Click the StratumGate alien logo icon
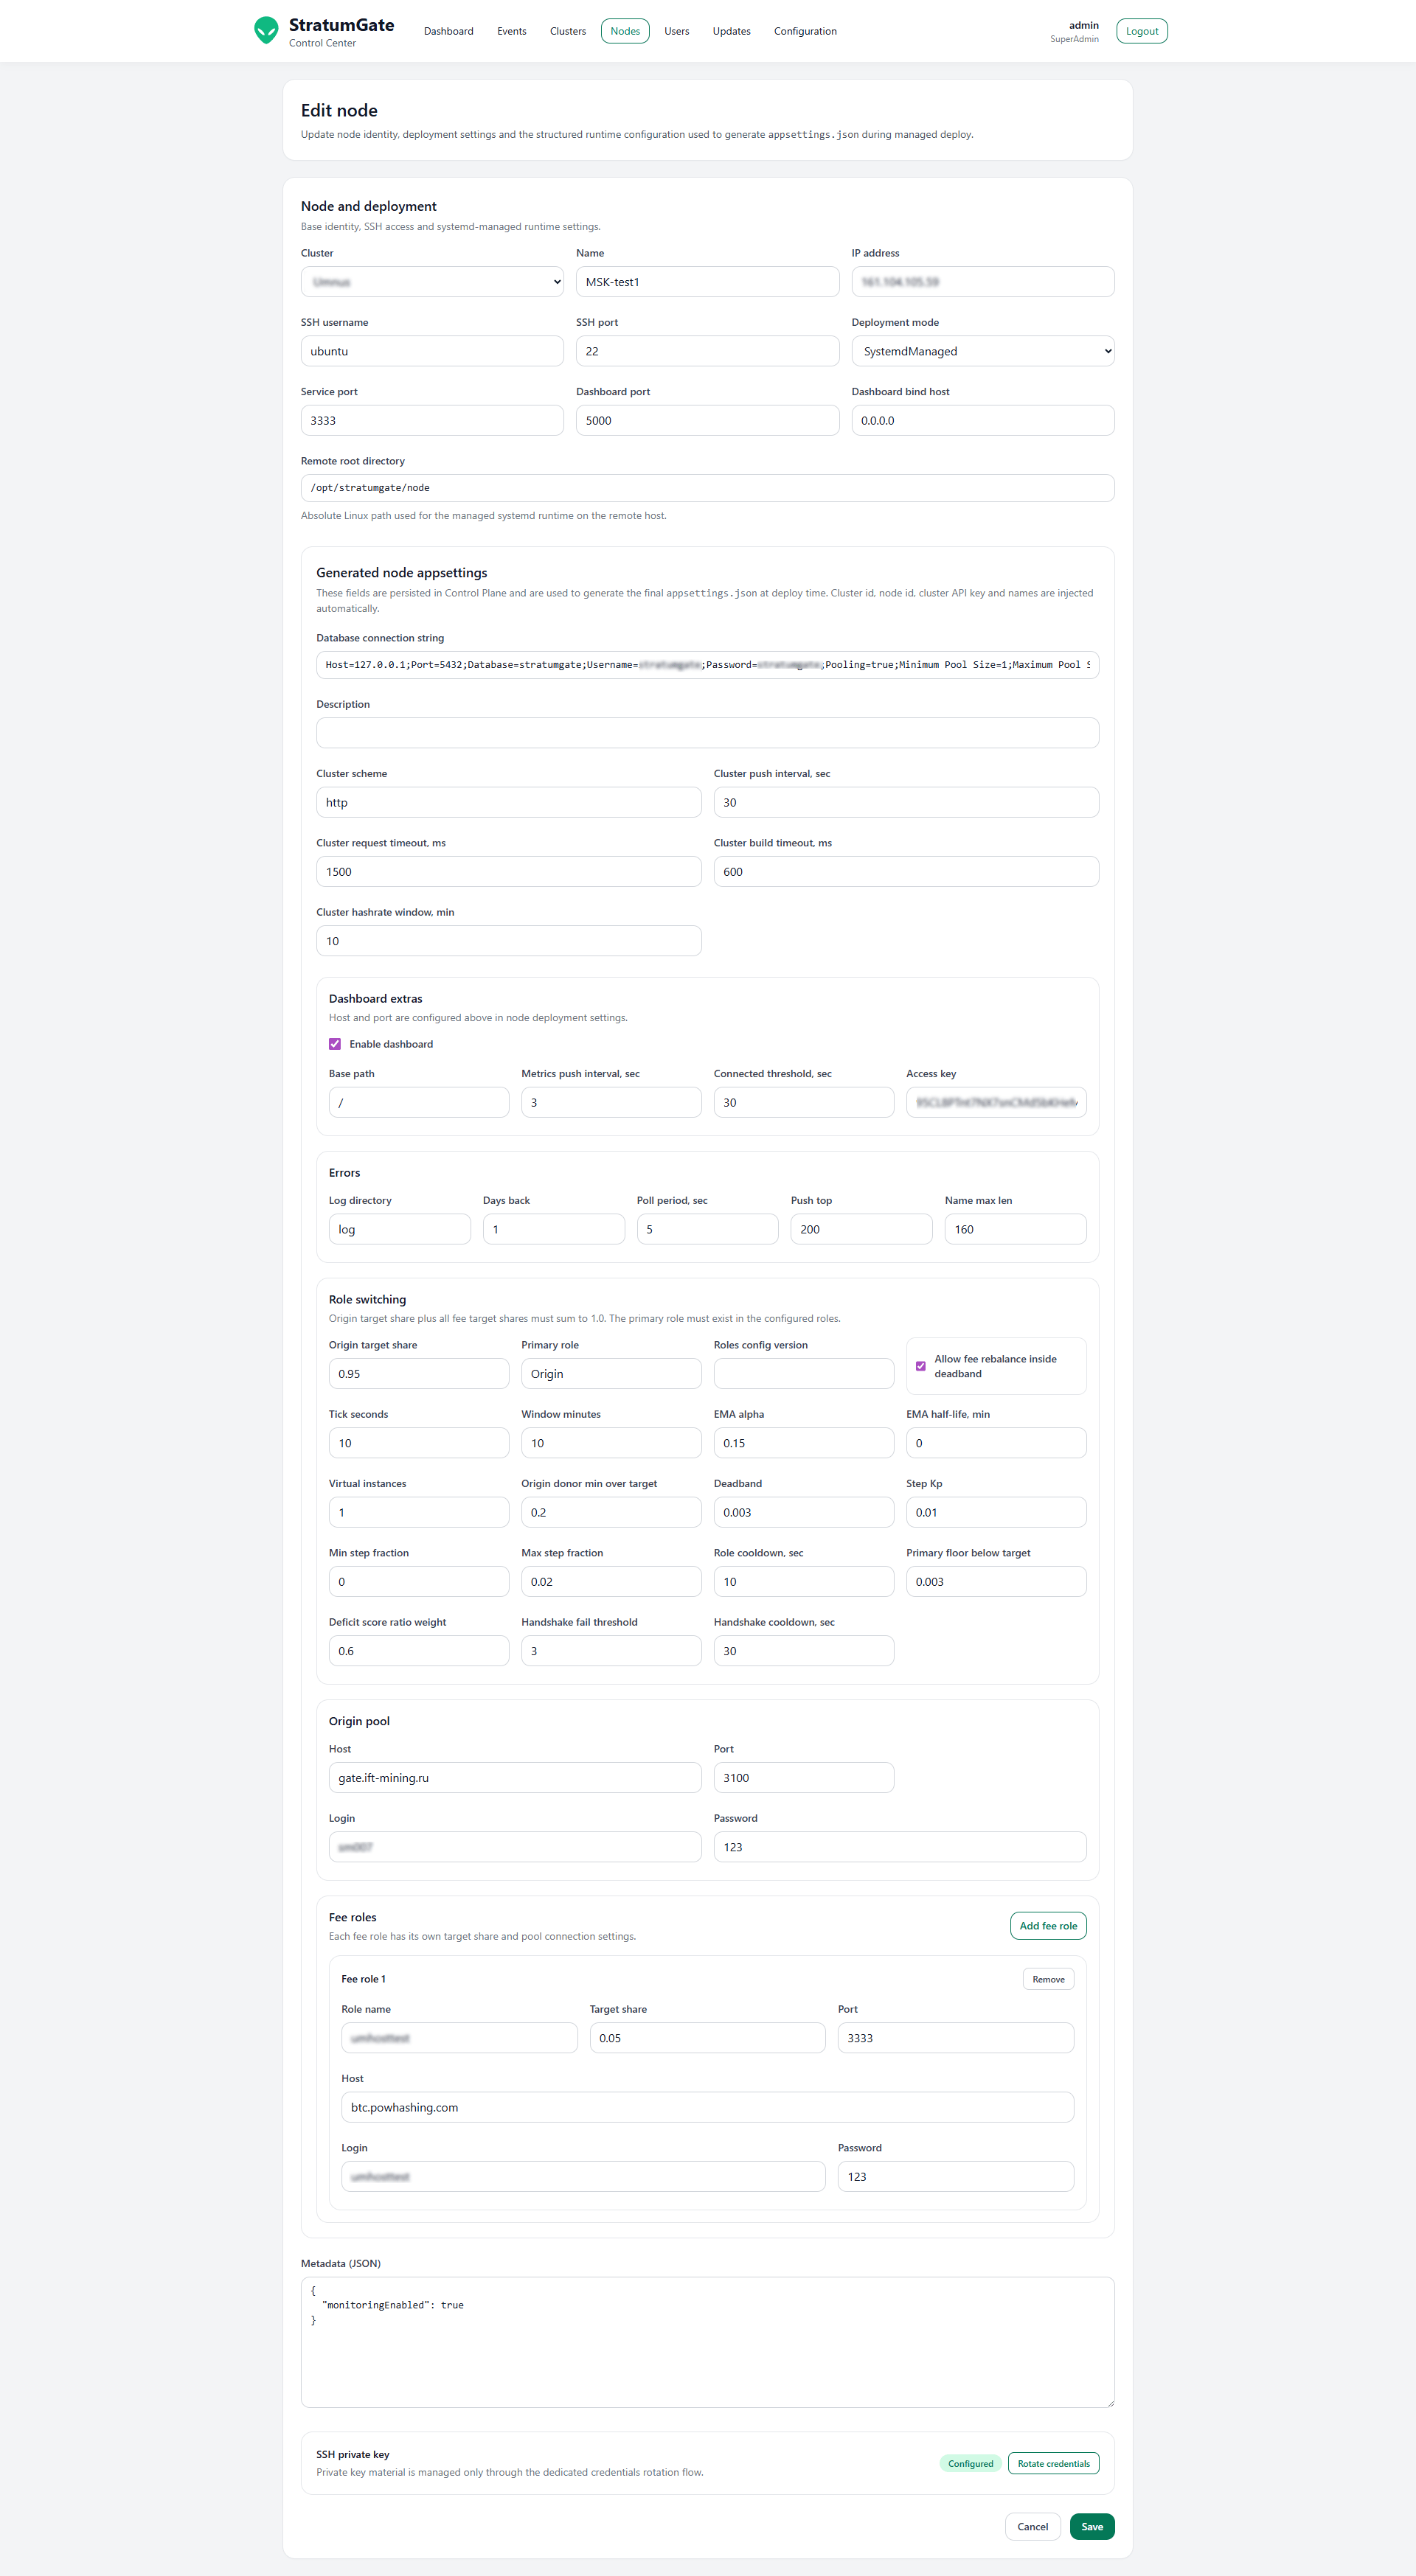Image resolution: width=1416 pixels, height=2576 pixels. (x=266, y=30)
